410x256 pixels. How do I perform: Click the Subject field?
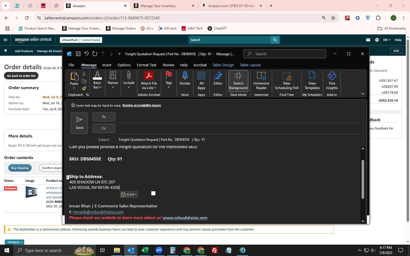(239, 140)
